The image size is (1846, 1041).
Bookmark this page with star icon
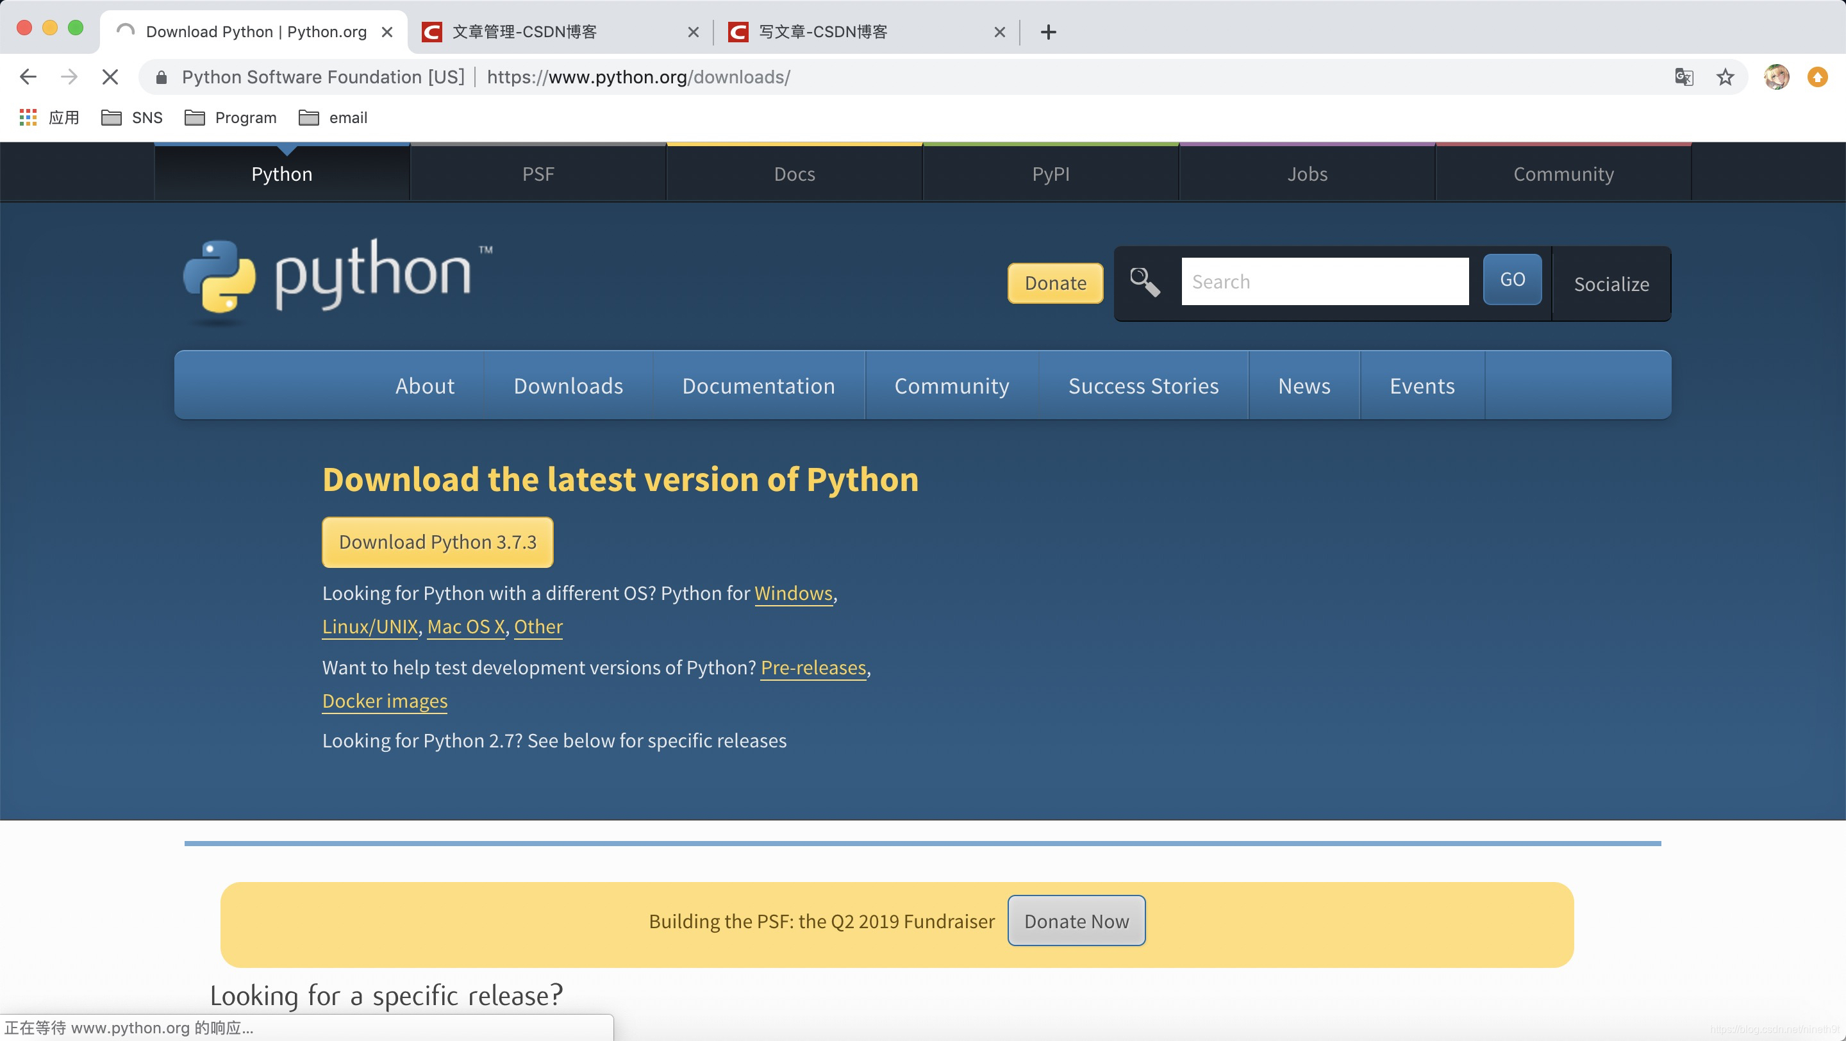coord(1725,77)
